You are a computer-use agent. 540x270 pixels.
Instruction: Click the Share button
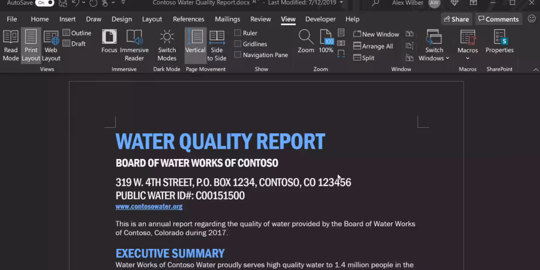457,19
